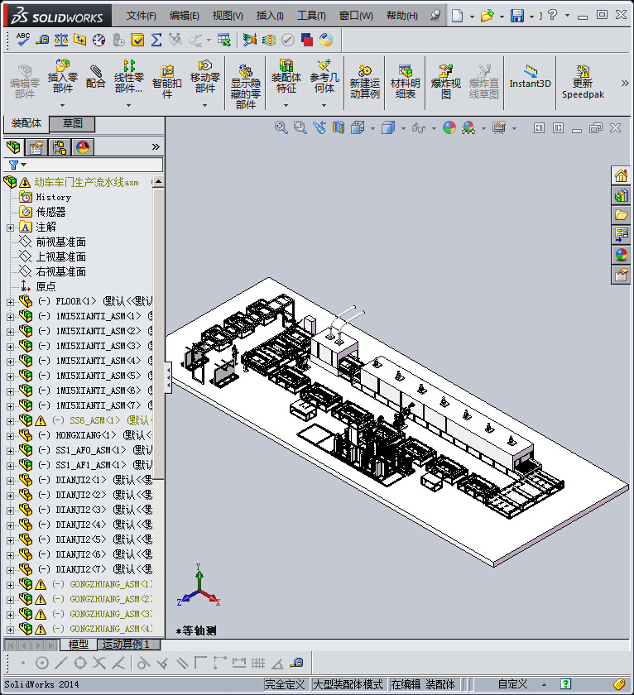Select the Mate tool
Image resolution: width=634 pixels, height=695 pixels.
(95, 77)
